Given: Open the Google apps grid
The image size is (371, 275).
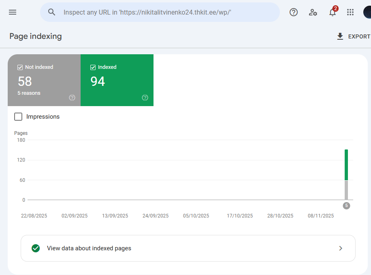Looking at the screenshot, I should pyautogui.click(x=350, y=12).
